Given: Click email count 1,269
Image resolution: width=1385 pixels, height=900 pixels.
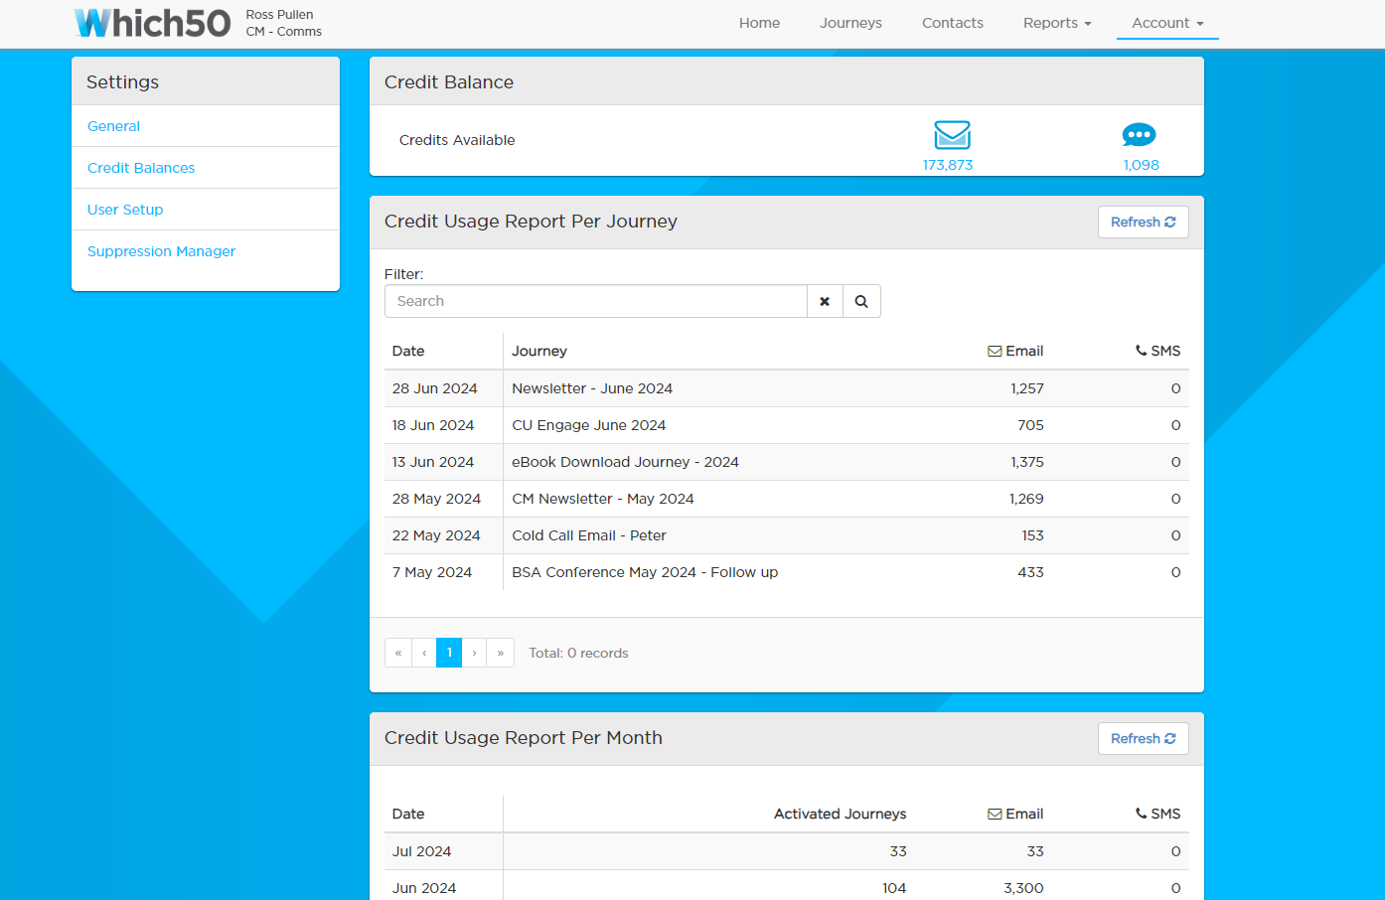Looking at the screenshot, I should [1027, 499].
